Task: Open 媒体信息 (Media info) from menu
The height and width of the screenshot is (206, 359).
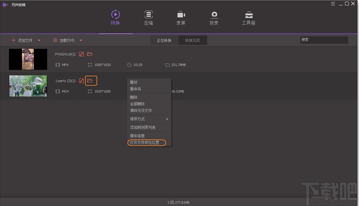Action: (x=149, y=136)
